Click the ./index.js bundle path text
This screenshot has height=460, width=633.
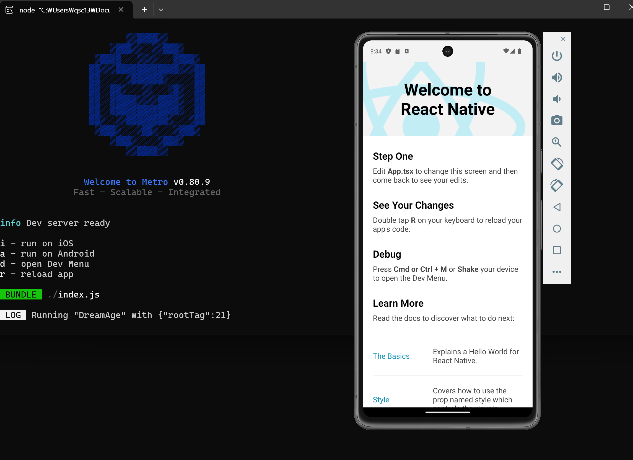coord(74,294)
